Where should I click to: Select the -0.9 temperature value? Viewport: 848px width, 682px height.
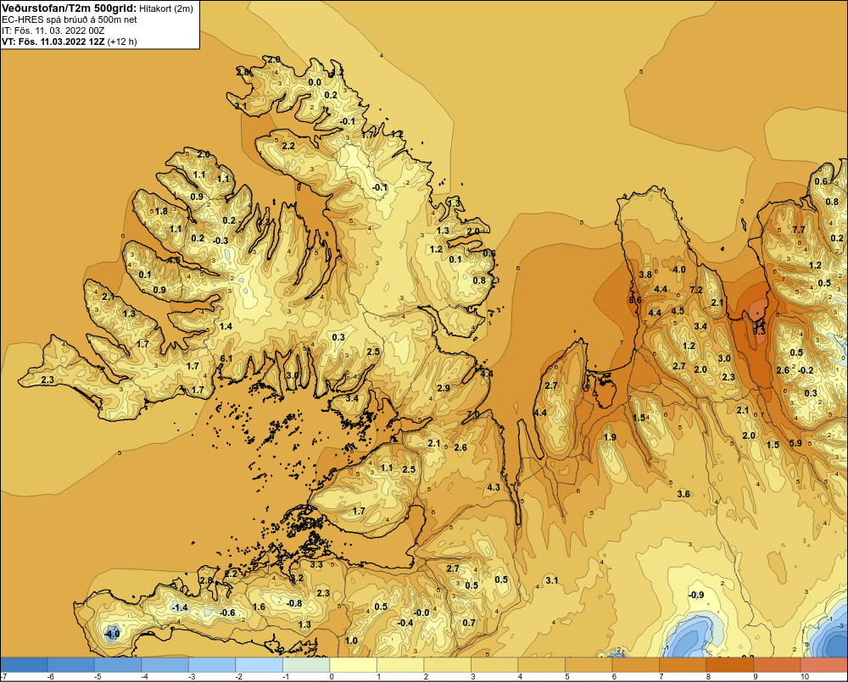click(x=696, y=595)
